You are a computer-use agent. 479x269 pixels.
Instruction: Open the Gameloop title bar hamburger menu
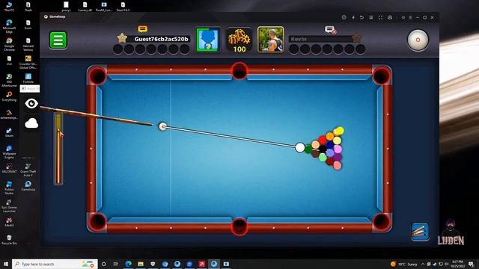coord(410,18)
